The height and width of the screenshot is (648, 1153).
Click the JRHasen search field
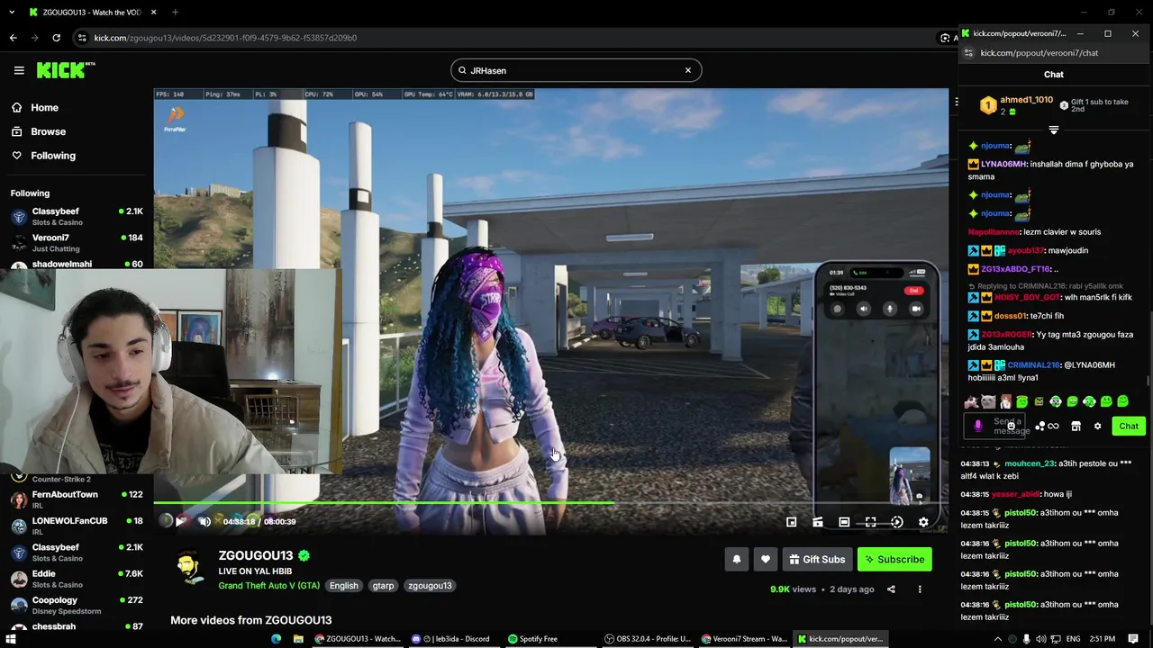click(x=576, y=70)
